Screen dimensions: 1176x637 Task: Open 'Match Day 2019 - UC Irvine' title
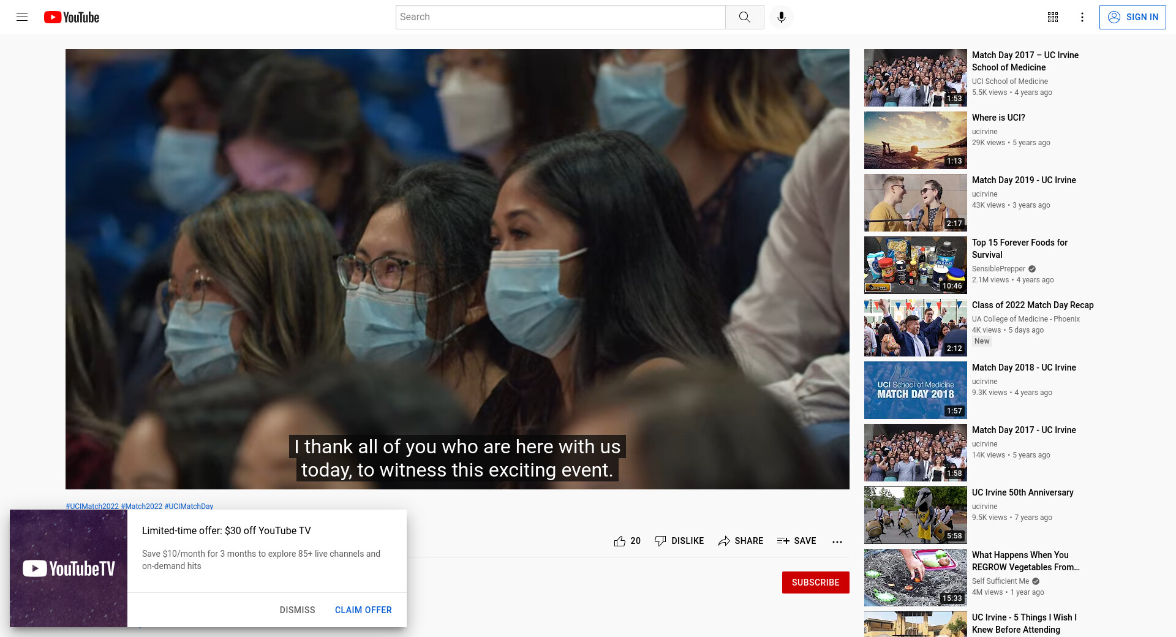point(1024,180)
